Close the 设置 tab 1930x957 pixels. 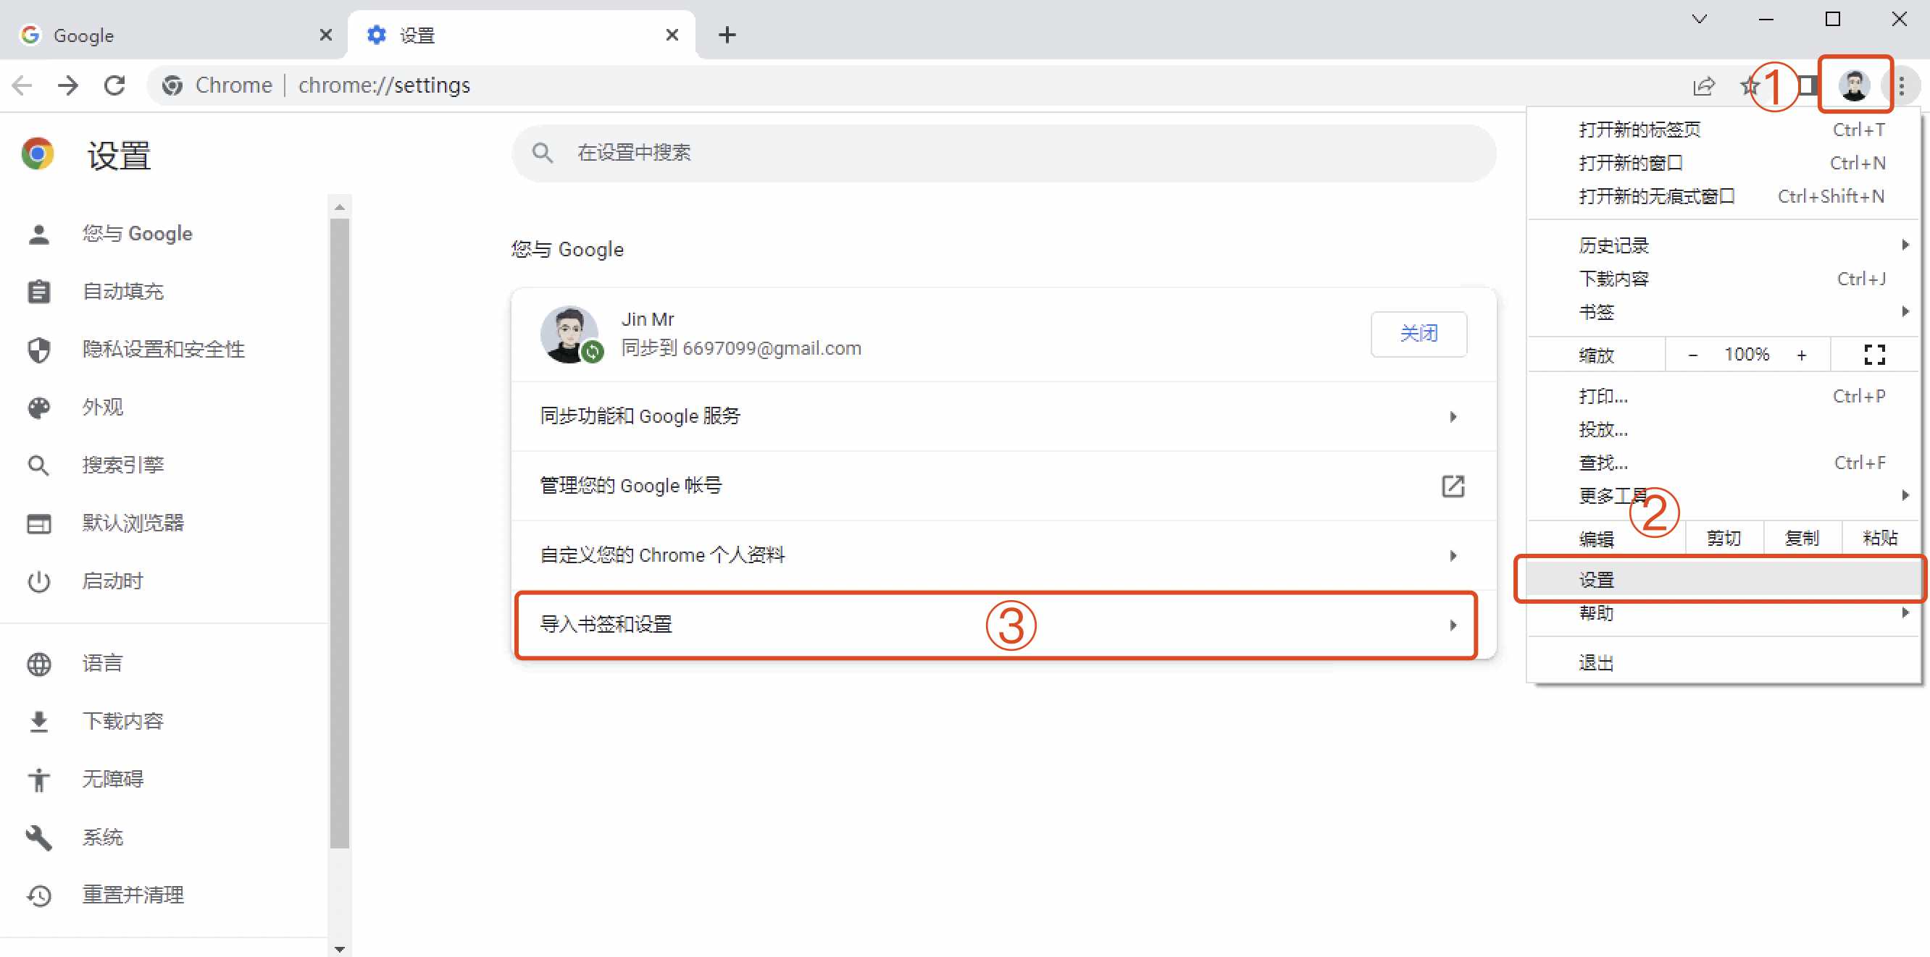[x=672, y=35]
